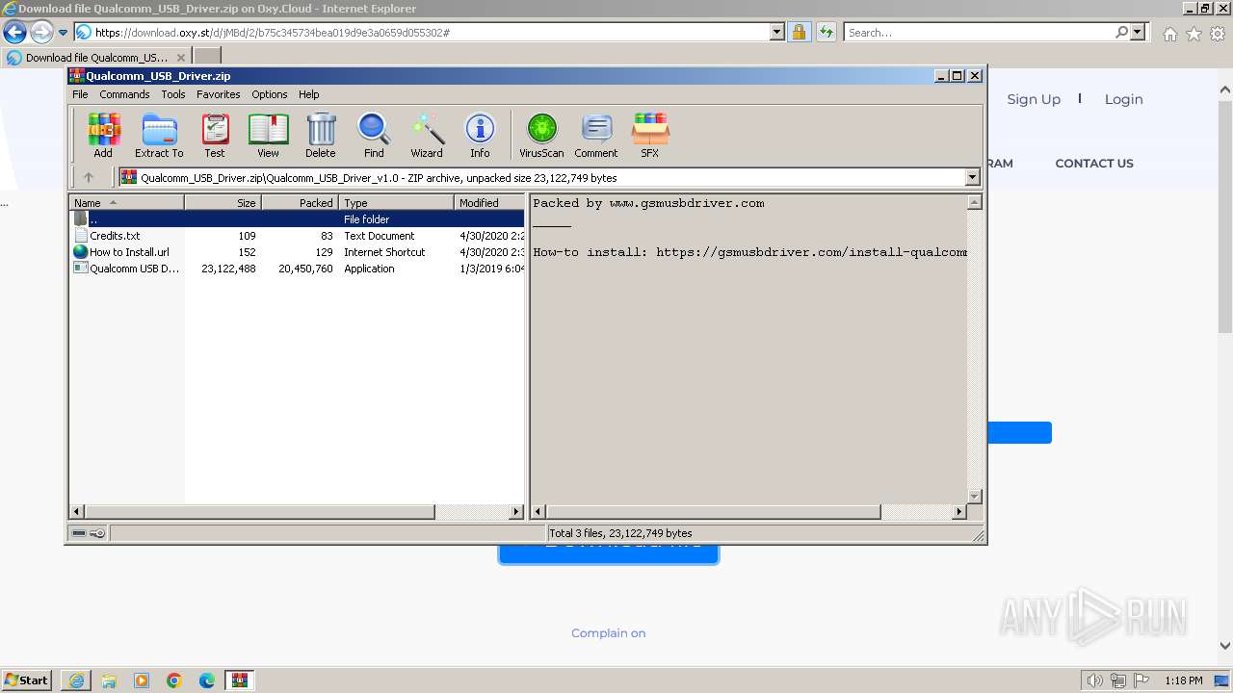Start VirusScan on the archive
The image size is (1233, 693).
pos(541,136)
